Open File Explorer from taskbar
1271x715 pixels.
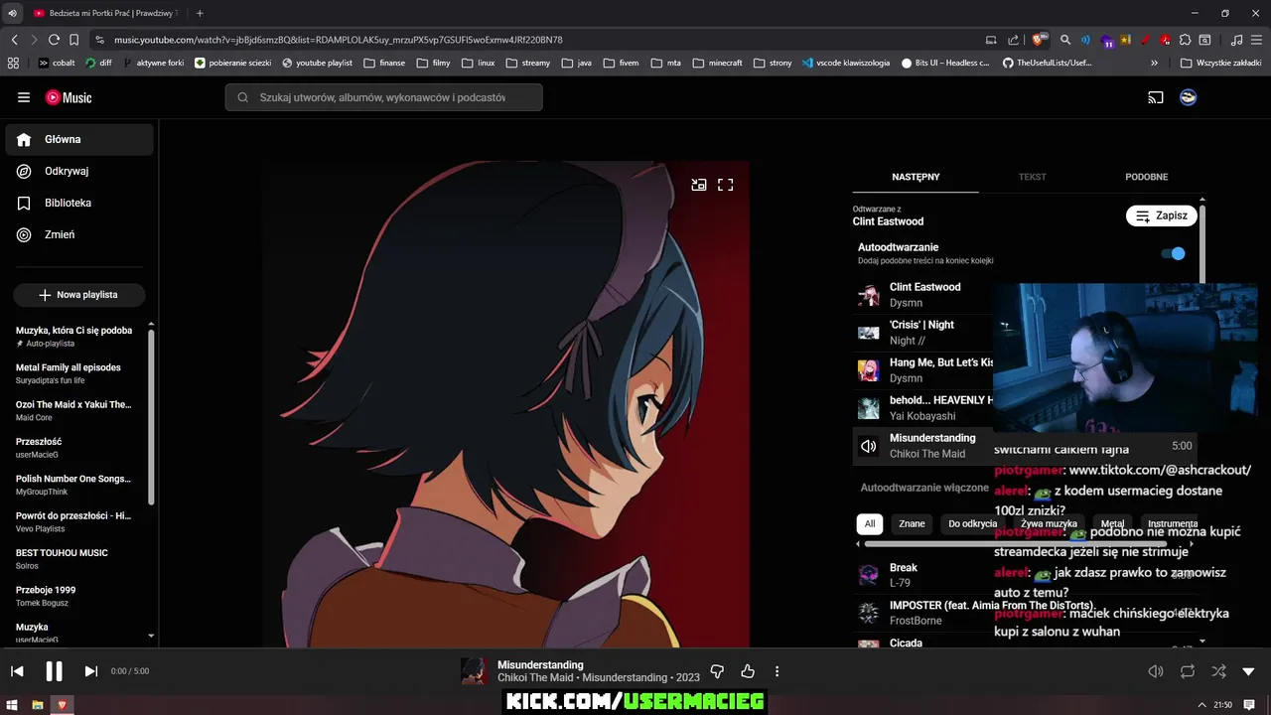pos(38,705)
